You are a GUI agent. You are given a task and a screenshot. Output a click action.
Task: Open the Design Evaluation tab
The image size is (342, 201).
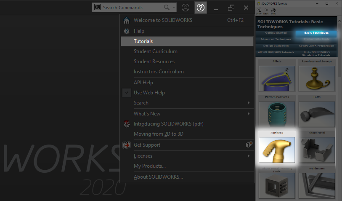tap(276, 46)
